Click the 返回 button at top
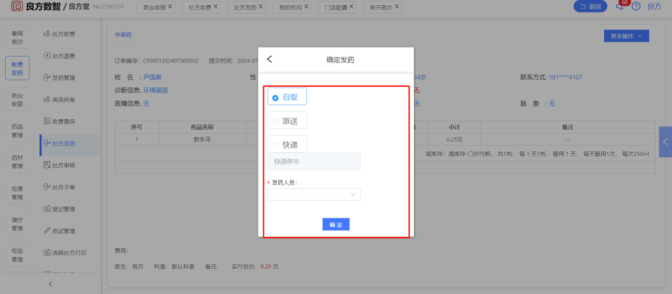This screenshot has width=672, height=294. [x=590, y=7]
